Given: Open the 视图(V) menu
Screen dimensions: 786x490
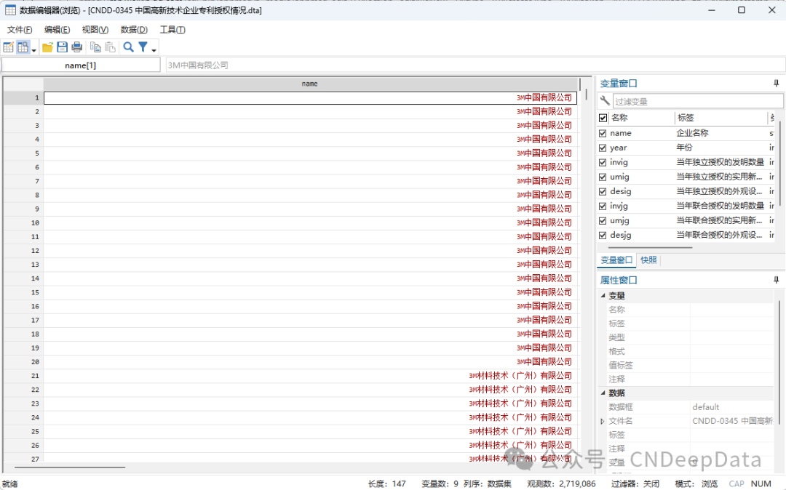Looking at the screenshot, I should 95,30.
